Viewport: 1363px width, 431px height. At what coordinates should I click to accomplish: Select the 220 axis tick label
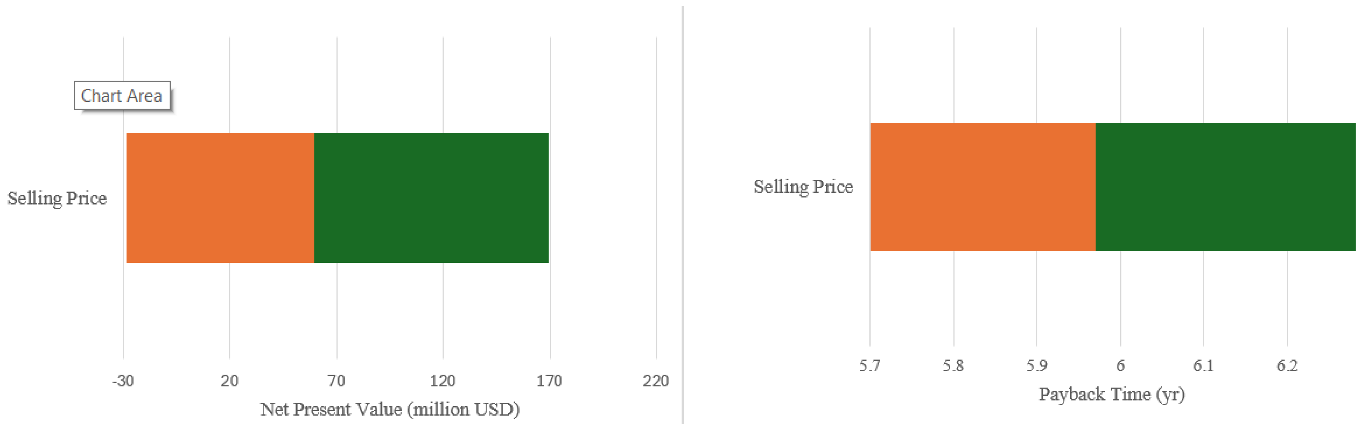coord(656,381)
